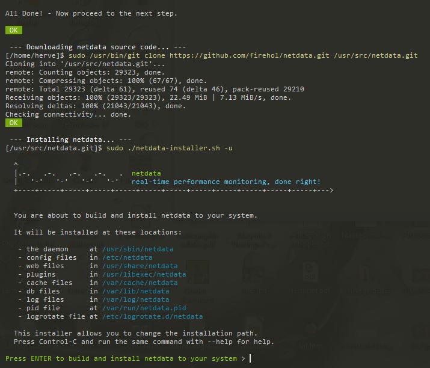Screen dimensions: 430x368
Task: Click the '[/usr/src/netdata.git]$' prompt
Action: (x=54, y=148)
